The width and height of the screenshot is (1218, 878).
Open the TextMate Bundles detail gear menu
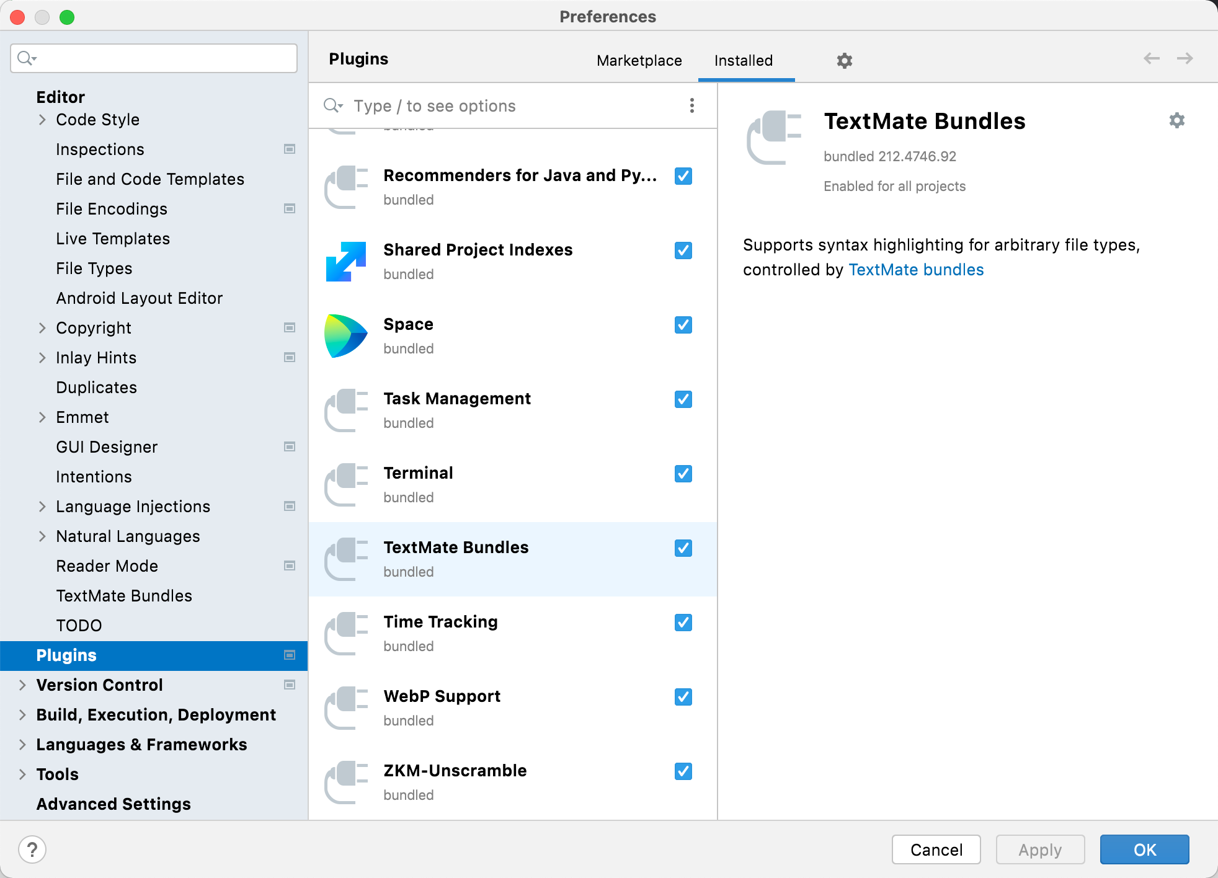point(1177,120)
